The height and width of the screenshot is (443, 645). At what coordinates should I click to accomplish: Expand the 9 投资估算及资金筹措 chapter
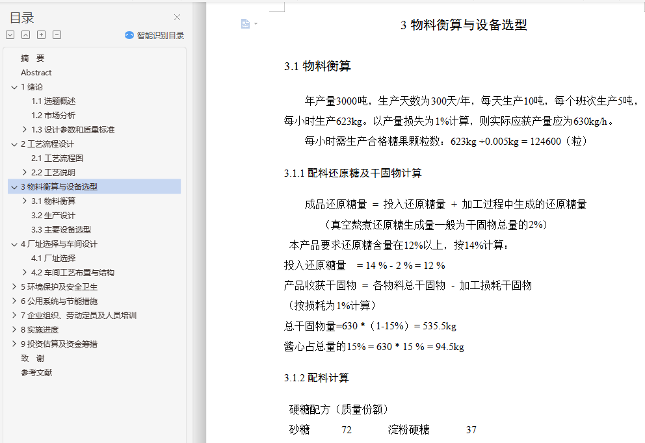click(x=14, y=344)
